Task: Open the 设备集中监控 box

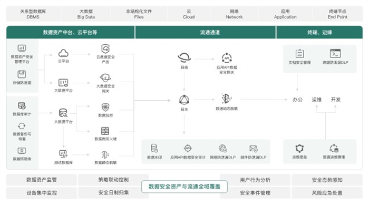Action: [42, 193]
